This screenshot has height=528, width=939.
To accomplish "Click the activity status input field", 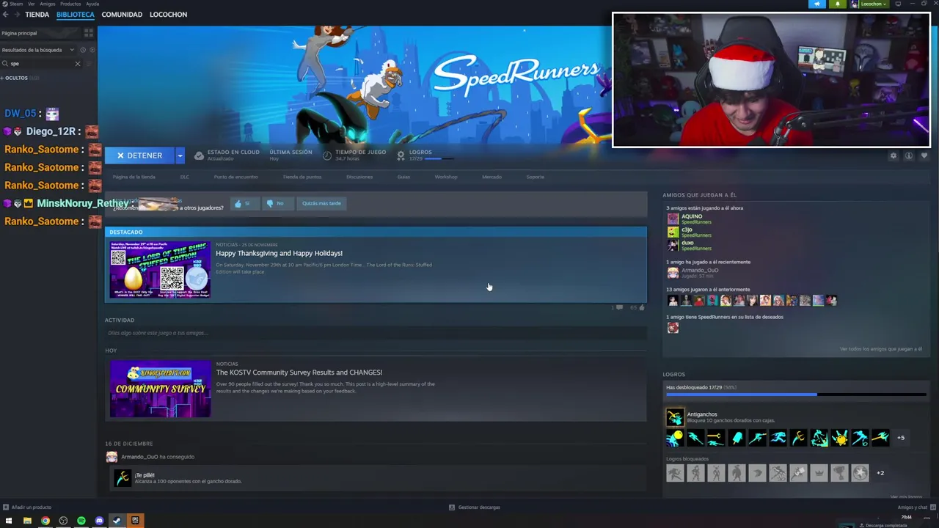I will pos(376,333).
